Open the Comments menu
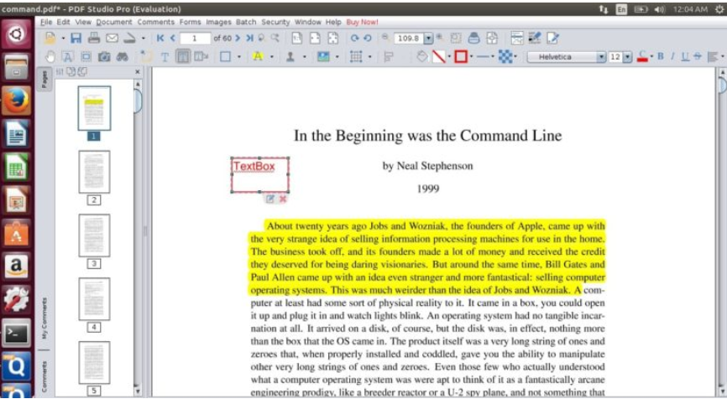 pyautogui.click(x=156, y=22)
